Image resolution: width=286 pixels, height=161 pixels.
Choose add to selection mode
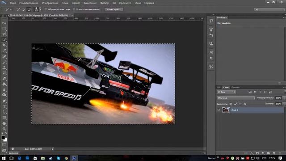pos(24,9)
